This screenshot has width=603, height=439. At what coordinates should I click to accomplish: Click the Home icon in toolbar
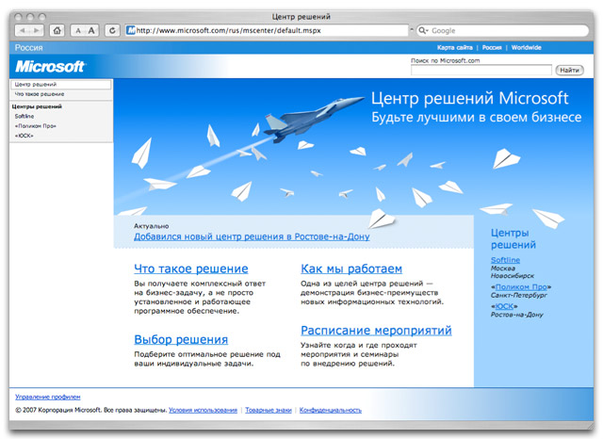58,30
